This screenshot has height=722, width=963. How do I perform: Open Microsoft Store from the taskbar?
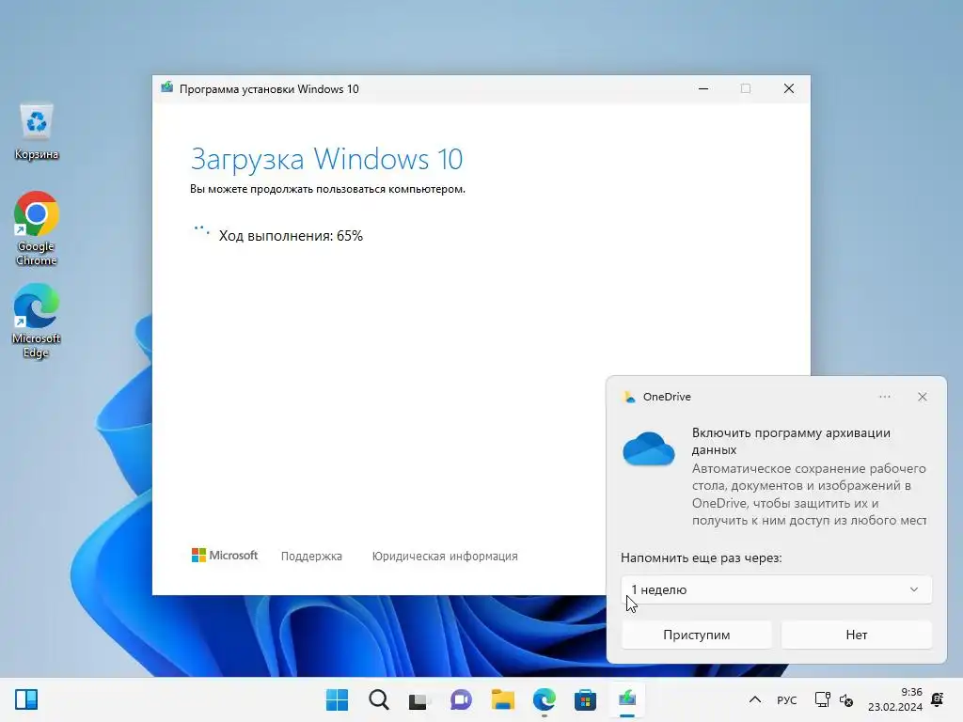585,699
